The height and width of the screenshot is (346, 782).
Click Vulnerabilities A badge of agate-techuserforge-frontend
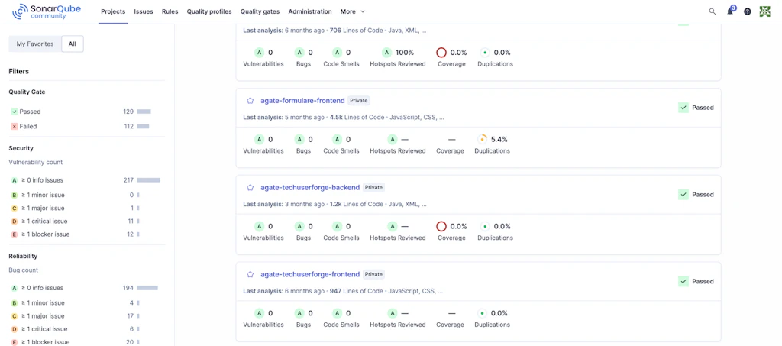[x=259, y=313]
